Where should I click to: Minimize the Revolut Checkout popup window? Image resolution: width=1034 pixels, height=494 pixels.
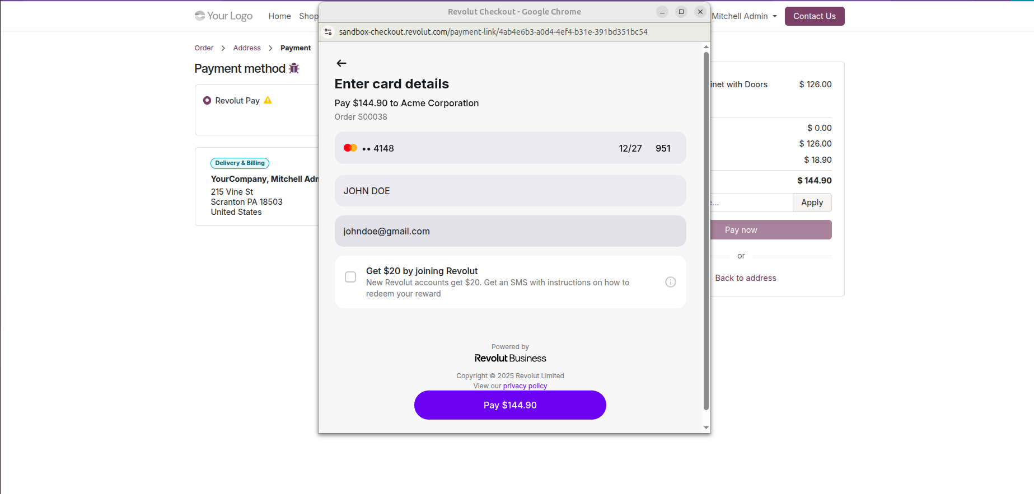(662, 12)
